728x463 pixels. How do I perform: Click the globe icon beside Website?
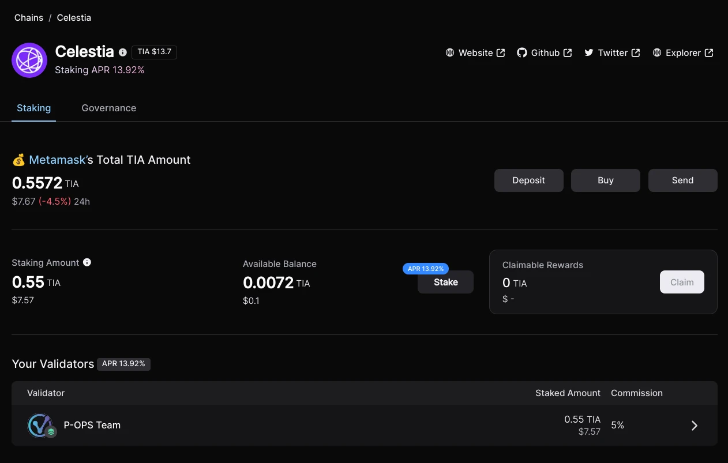(450, 52)
